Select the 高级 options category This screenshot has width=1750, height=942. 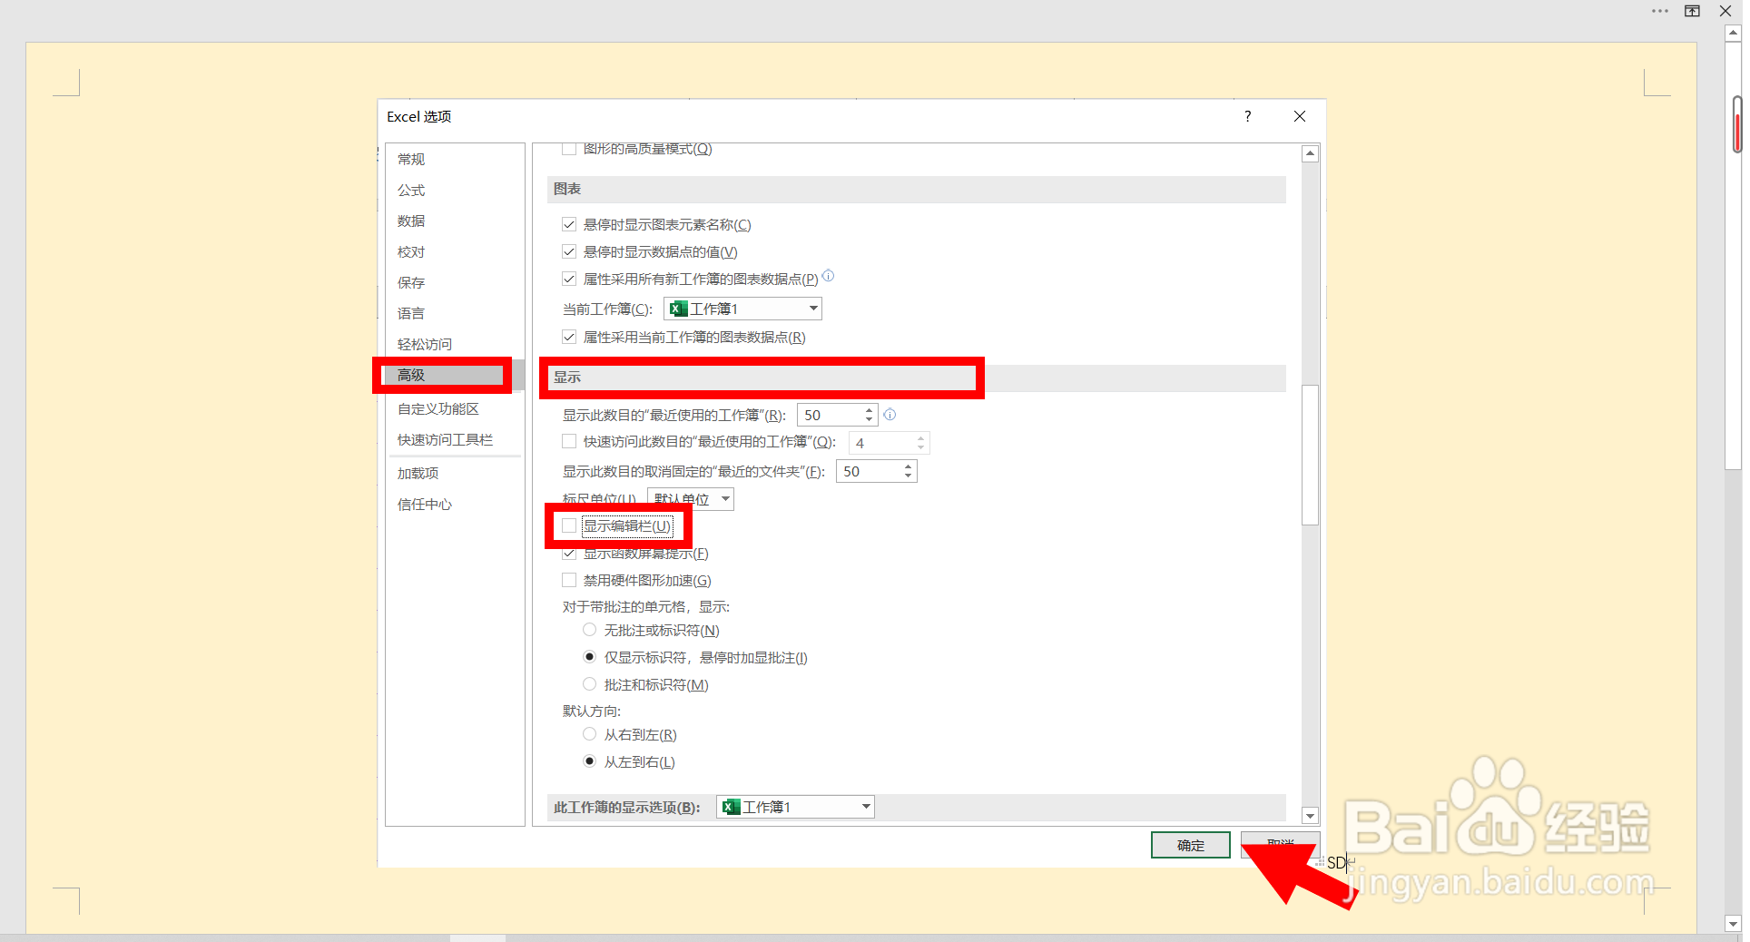(455, 375)
